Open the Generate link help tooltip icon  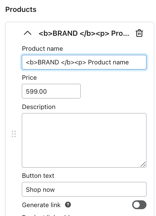tap(68, 205)
